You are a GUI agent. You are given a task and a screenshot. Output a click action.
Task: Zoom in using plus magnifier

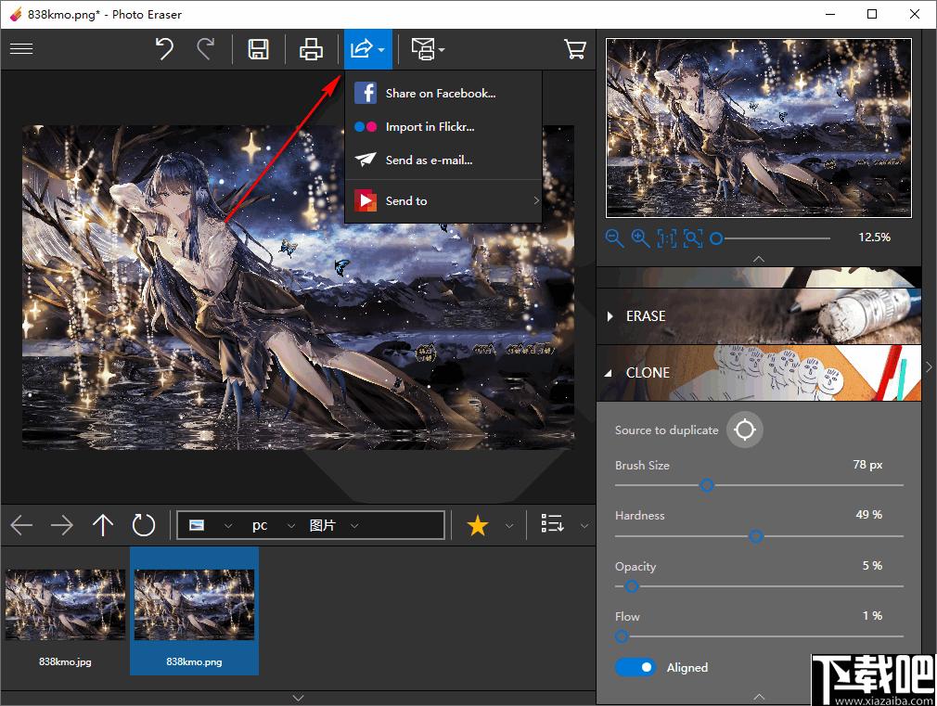[x=641, y=238]
